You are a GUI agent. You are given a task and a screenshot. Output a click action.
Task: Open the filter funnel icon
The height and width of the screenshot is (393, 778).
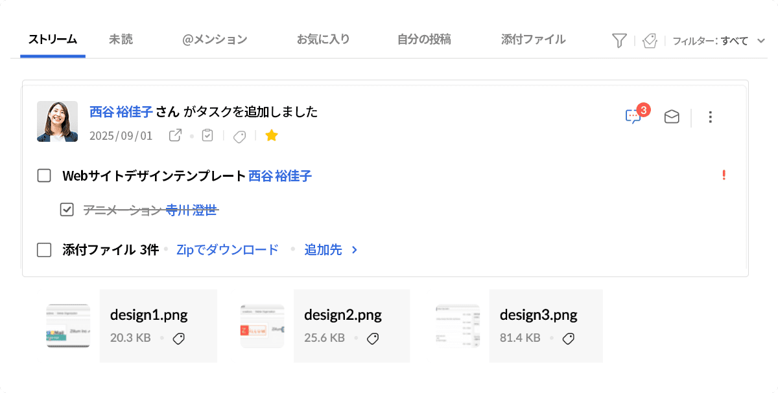click(619, 40)
